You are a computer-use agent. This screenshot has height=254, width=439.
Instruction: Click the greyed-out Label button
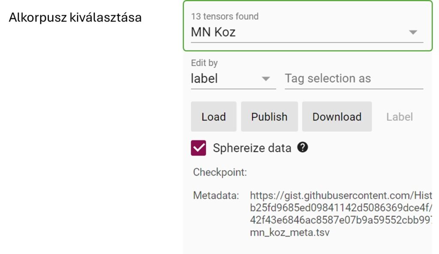pos(400,117)
